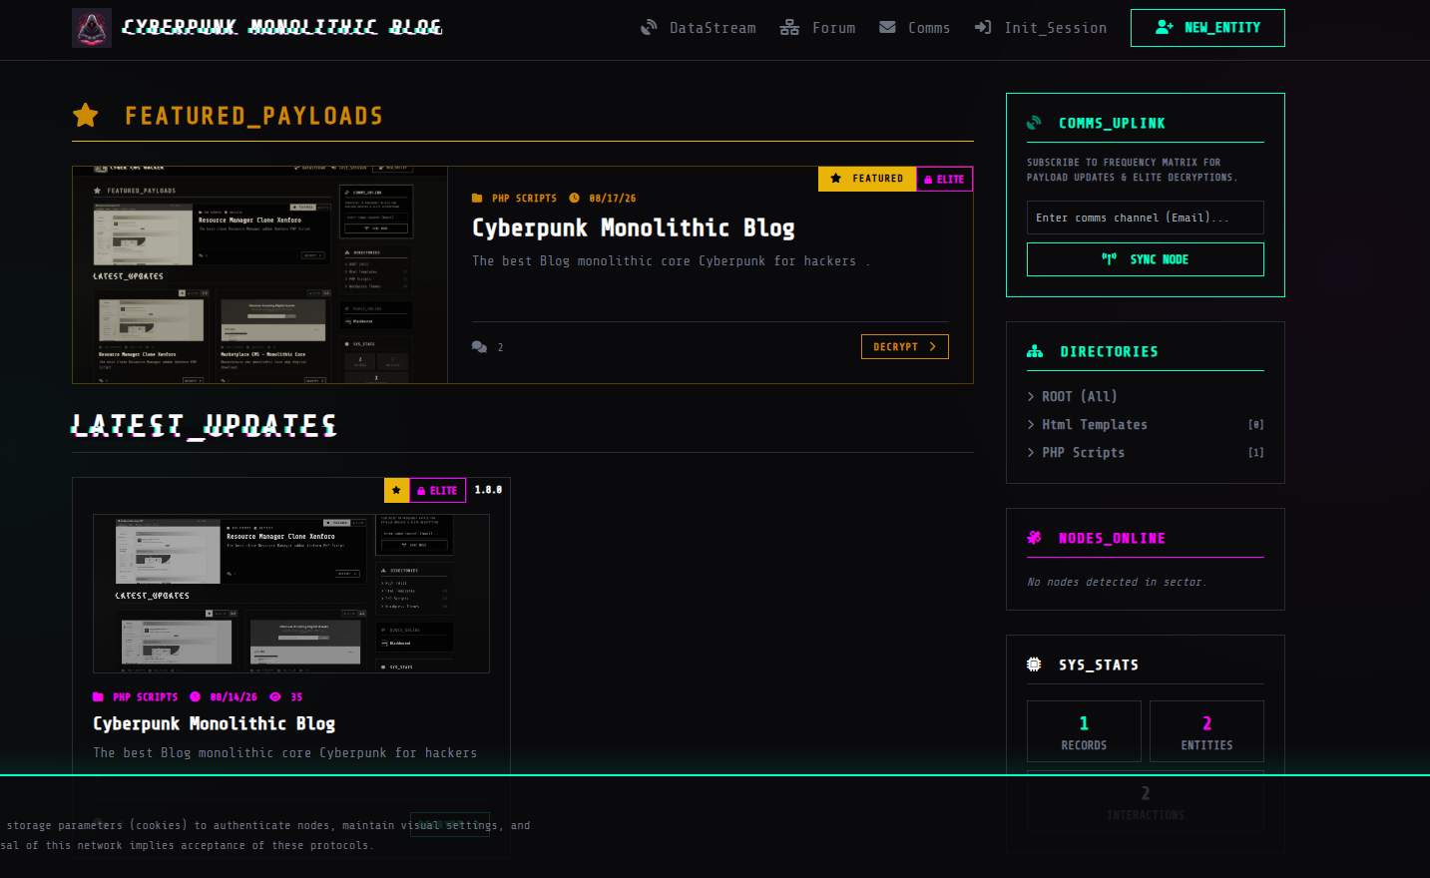Click the DECRYPT button
This screenshot has height=878, width=1430.
tap(905, 347)
